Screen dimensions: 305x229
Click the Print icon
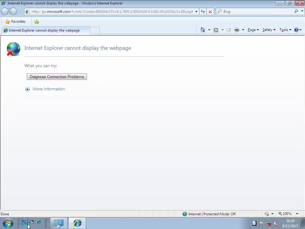tap(237, 30)
